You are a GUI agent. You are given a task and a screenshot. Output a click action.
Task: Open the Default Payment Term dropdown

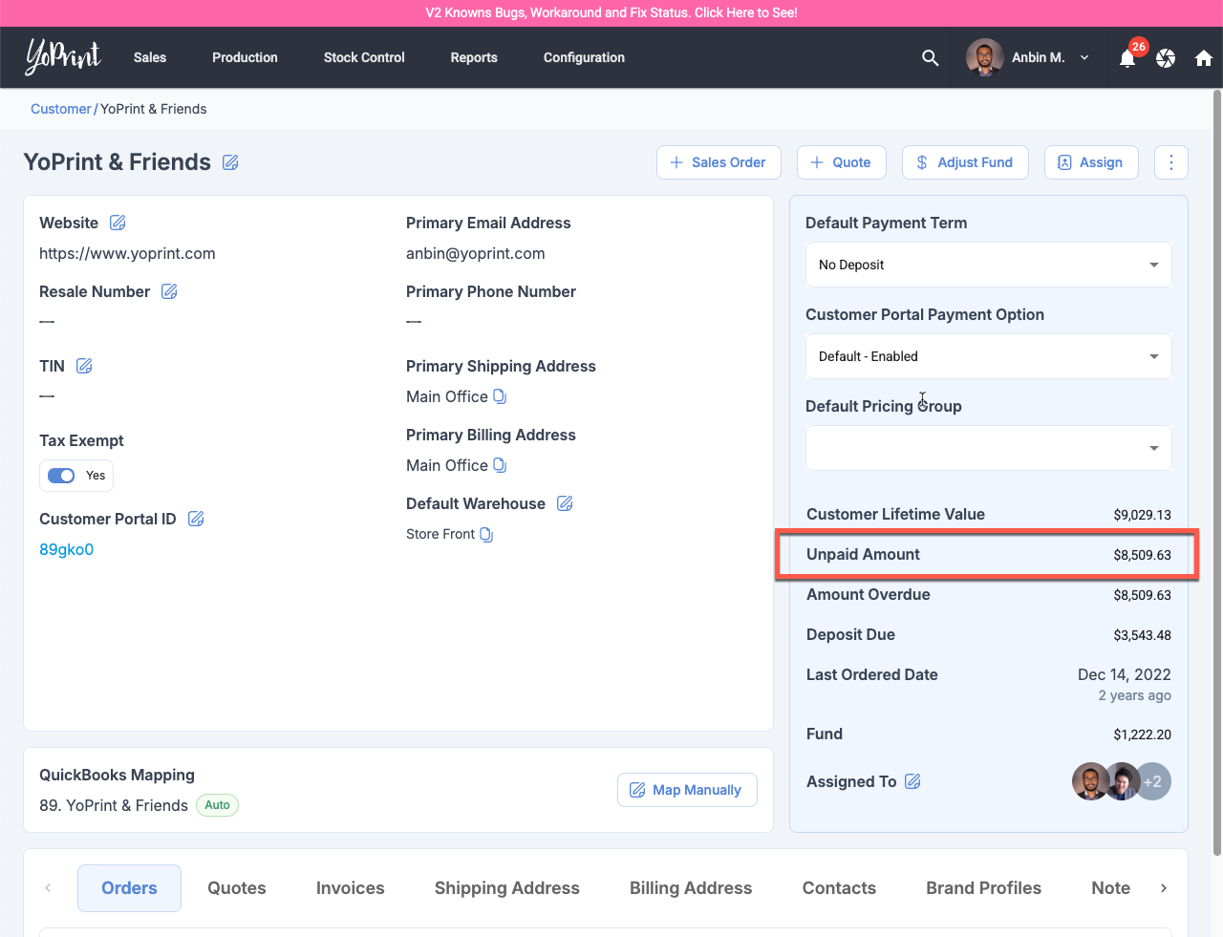pos(988,265)
